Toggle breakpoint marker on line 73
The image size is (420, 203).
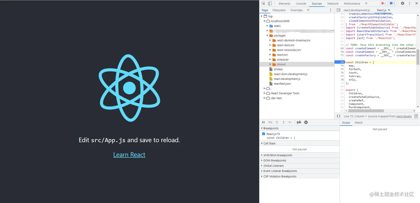click(x=339, y=62)
